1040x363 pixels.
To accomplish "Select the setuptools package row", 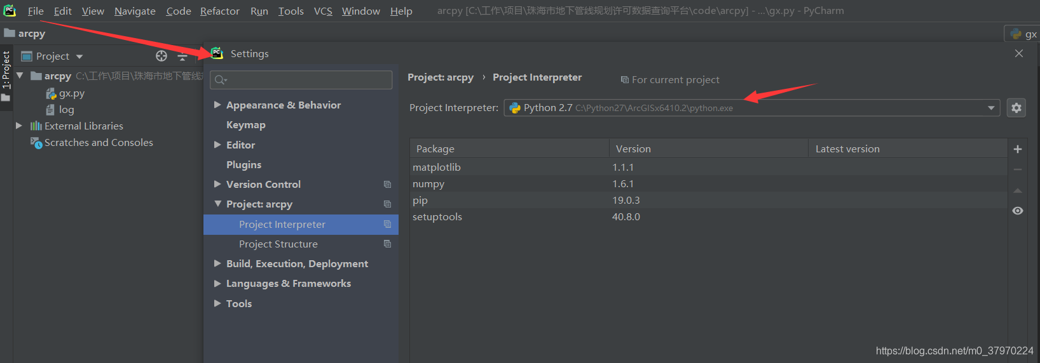I will pos(709,216).
